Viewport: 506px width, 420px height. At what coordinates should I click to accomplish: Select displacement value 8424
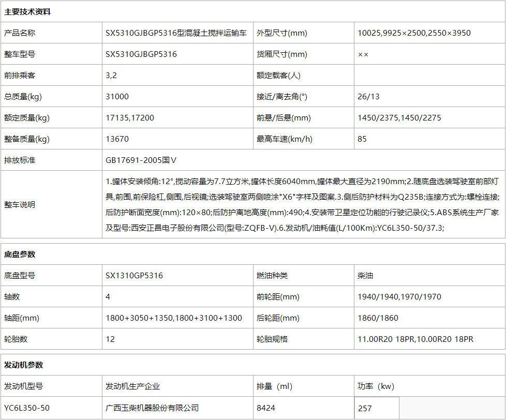(266, 408)
